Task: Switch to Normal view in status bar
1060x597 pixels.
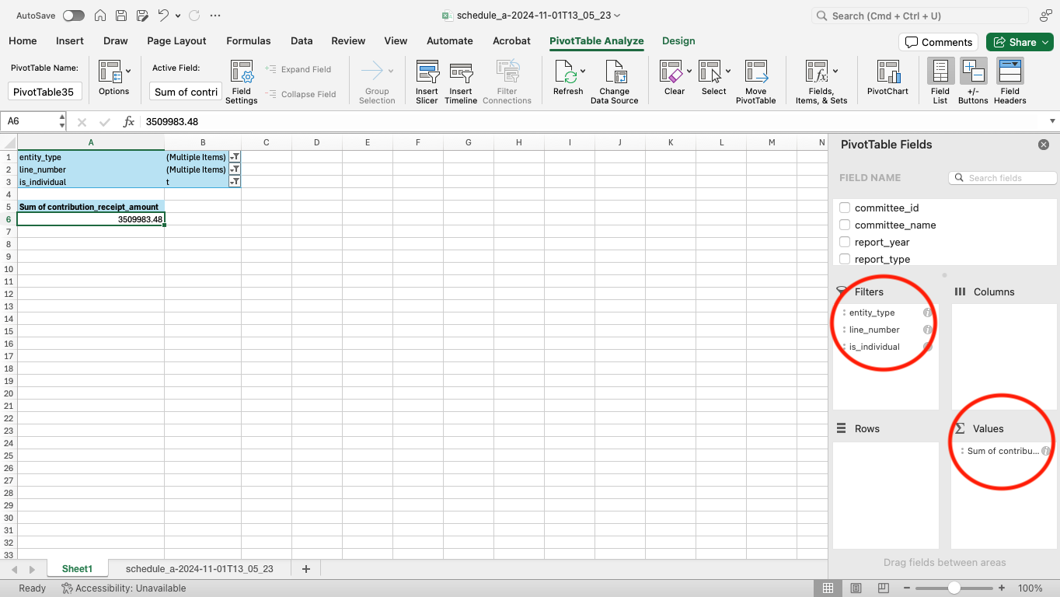Action: point(828,588)
